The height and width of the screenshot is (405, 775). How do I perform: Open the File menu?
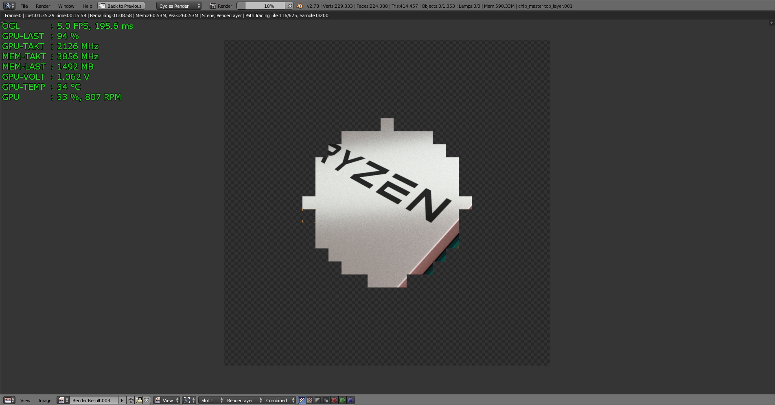24,6
